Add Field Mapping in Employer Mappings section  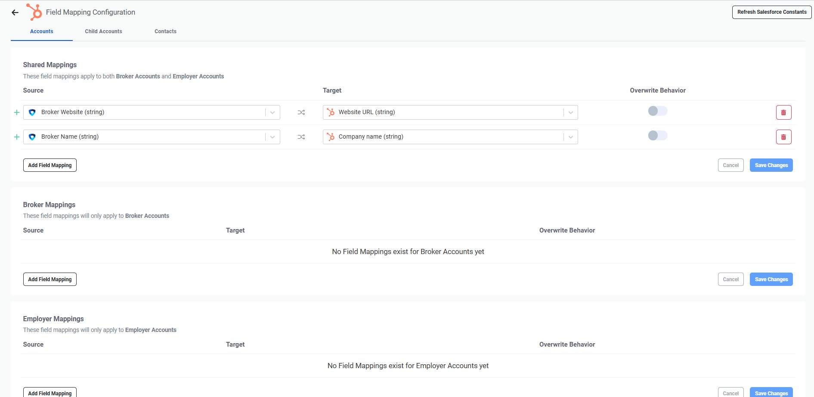point(50,393)
